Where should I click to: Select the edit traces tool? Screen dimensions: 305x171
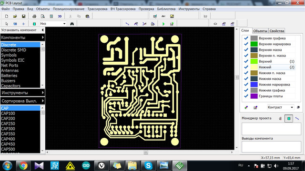click(x=136, y=24)
